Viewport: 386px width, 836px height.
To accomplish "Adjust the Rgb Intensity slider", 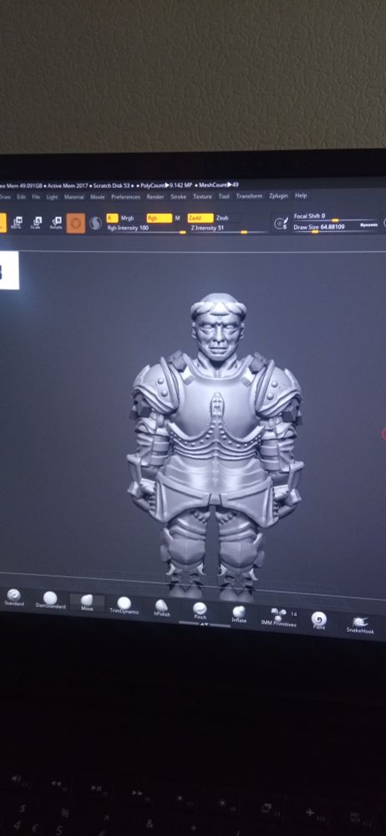I will [x=146, y=228].
